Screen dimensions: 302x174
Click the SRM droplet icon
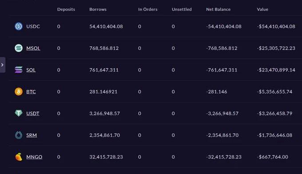point(19,135)
